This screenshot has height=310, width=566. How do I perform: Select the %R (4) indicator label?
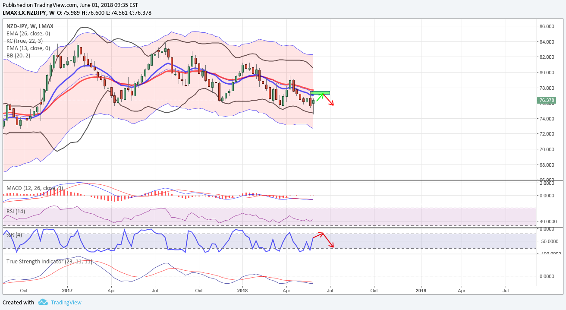[x=14, y=234]
